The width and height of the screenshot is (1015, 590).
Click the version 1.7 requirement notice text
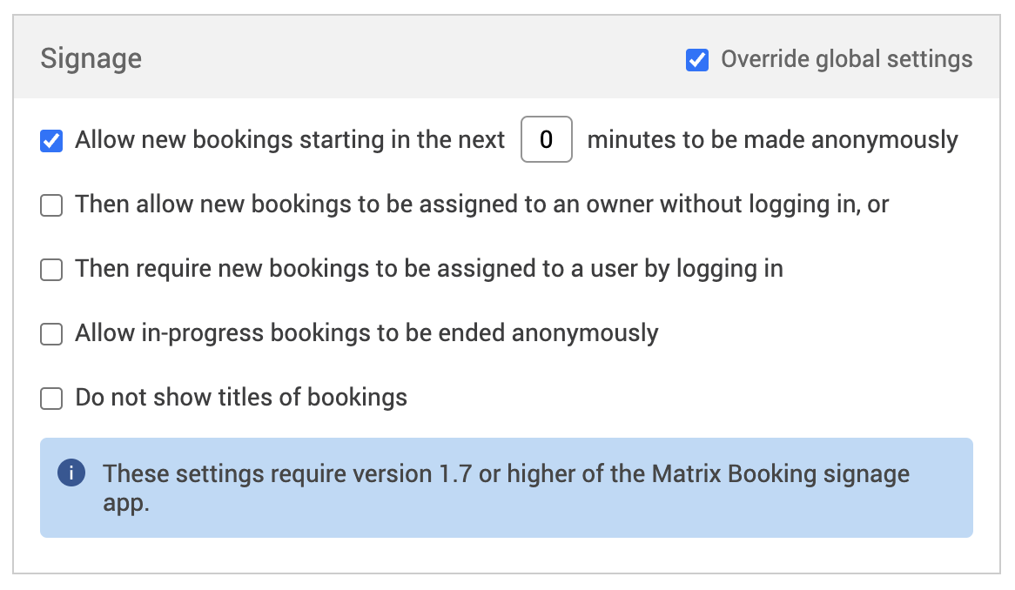click(506, 474)
